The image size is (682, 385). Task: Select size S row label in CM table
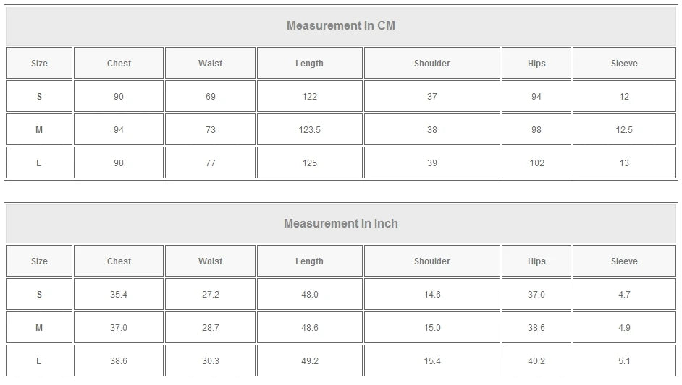[39, 97]
